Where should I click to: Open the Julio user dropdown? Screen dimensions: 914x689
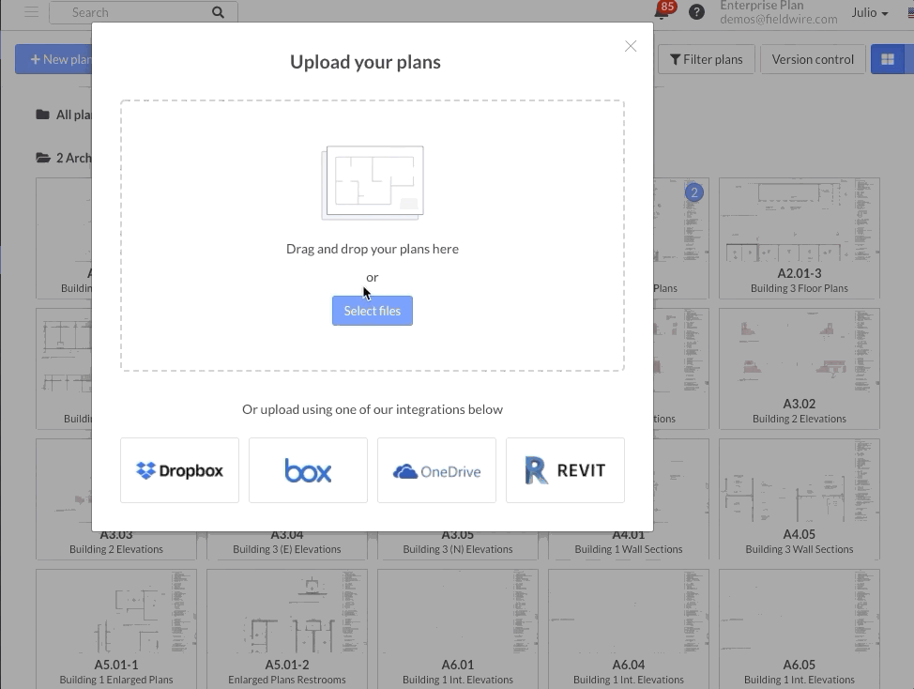click(x=870, y=12)
